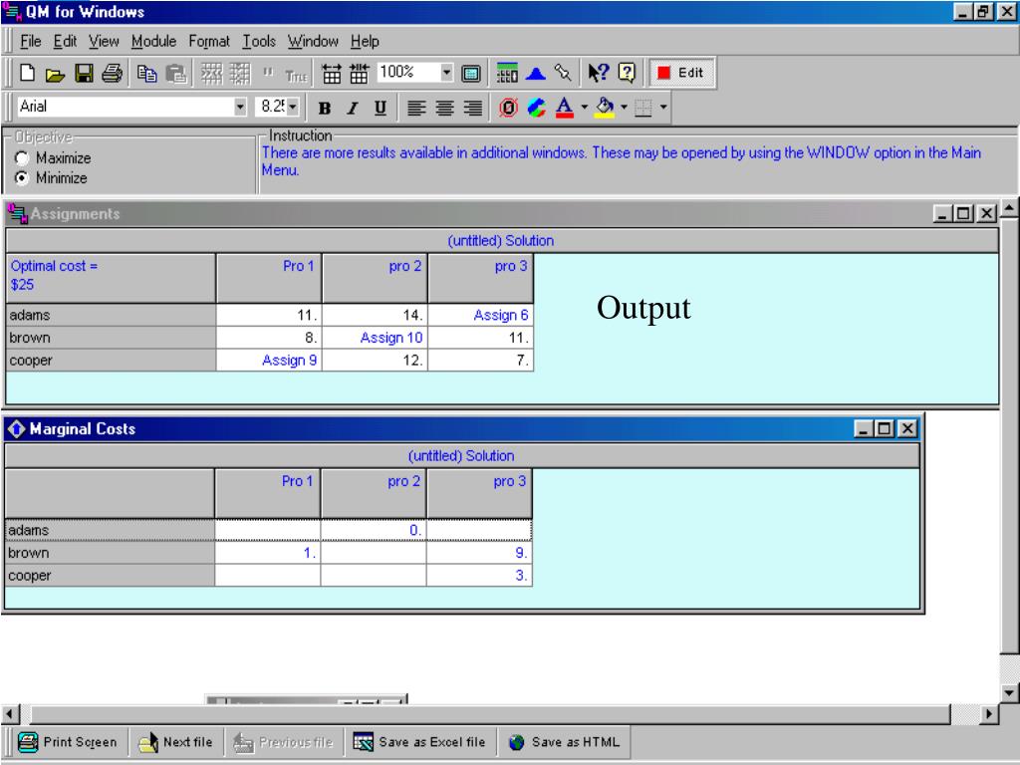Click the Optimal cost = $25 cell
The height and width of the screenshot is (765, 1020).
pyautogui.click(x=111, y=278)
